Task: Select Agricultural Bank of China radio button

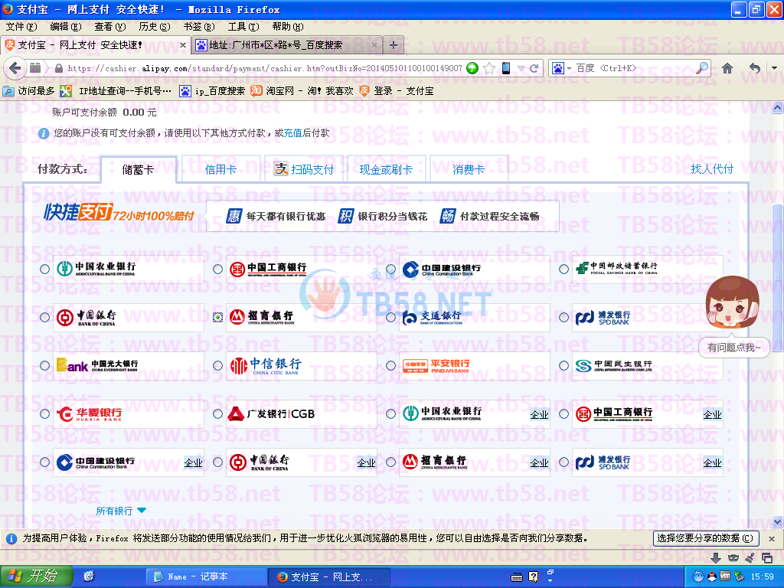Action: [44, 269]
